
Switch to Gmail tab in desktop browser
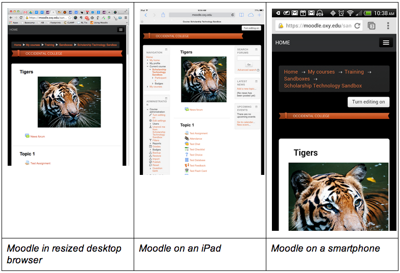(x=25, y=12)
